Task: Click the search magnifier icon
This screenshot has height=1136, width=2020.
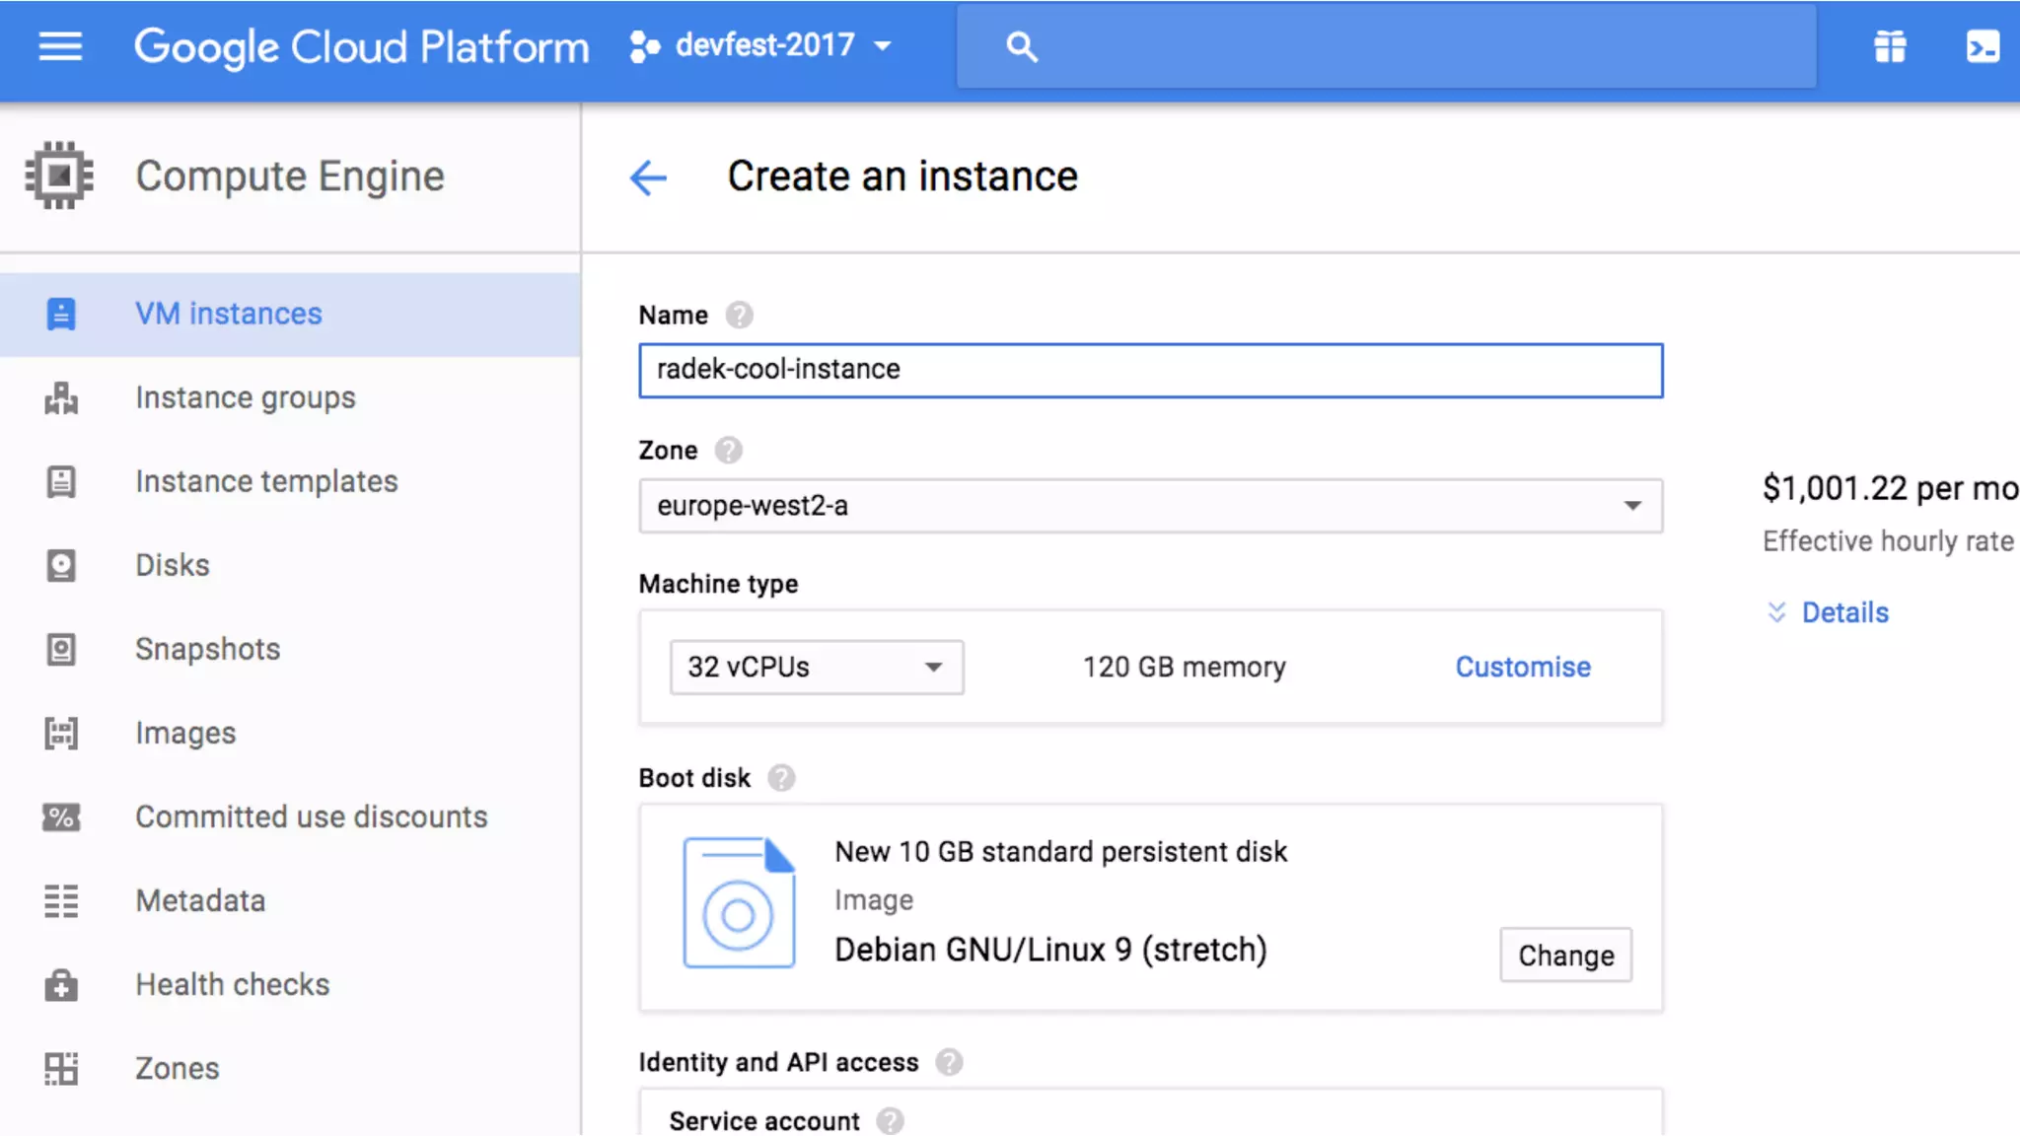Action: point(1022,46)
